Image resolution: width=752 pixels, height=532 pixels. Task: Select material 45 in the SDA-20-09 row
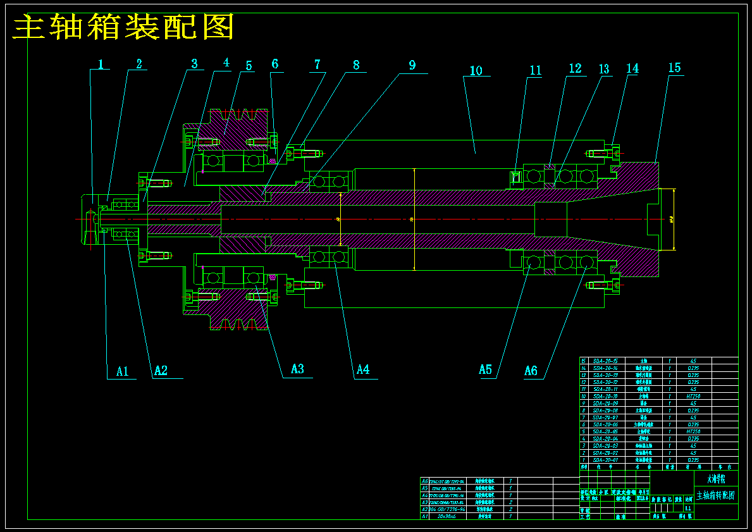point(693,404)
